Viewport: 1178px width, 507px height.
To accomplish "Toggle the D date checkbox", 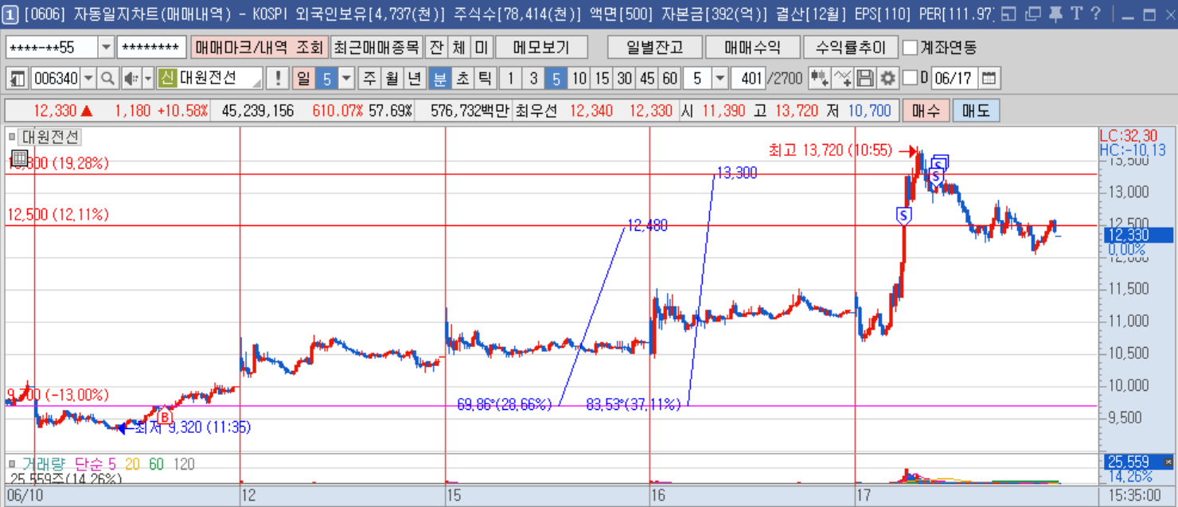I will pos(910,78).
